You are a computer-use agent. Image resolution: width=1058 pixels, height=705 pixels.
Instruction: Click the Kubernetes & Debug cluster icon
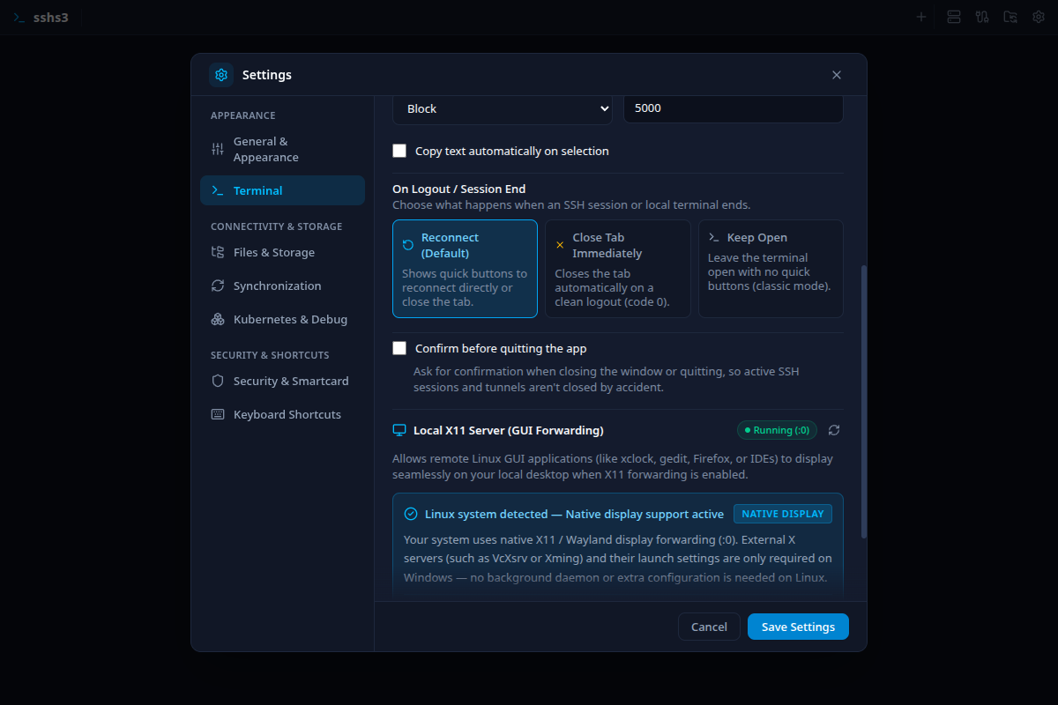point(218,319)
